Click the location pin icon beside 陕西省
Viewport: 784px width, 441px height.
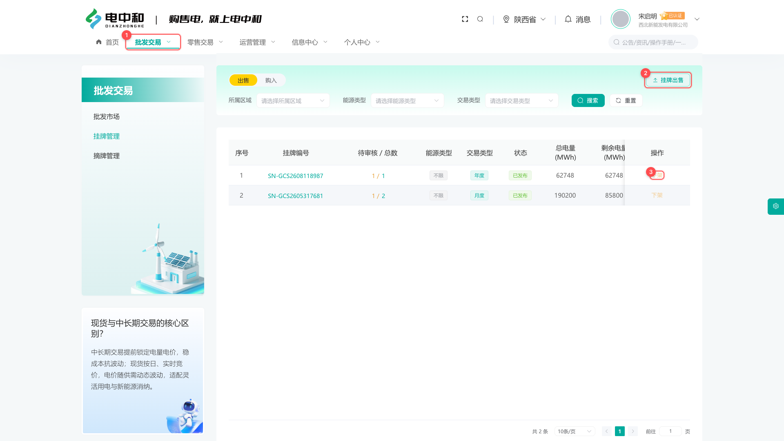coord(506,19)
